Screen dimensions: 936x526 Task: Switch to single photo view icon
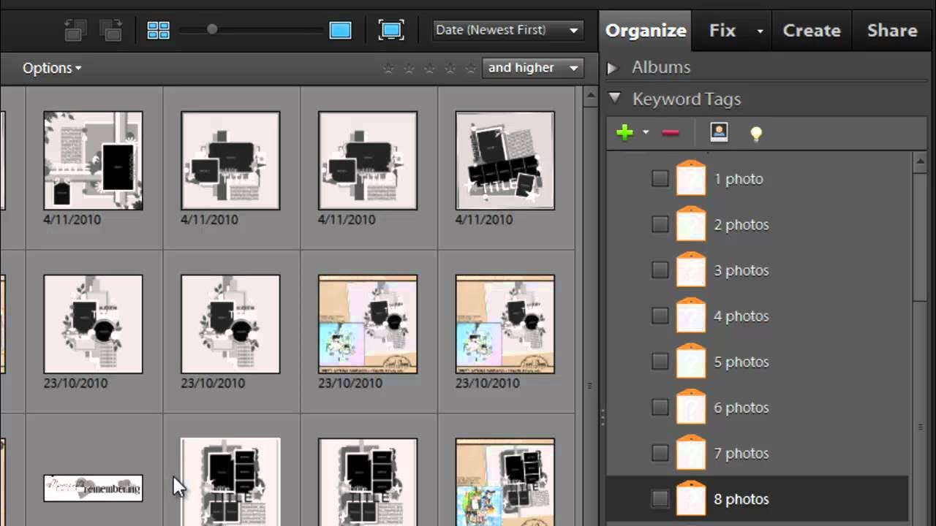340,30
